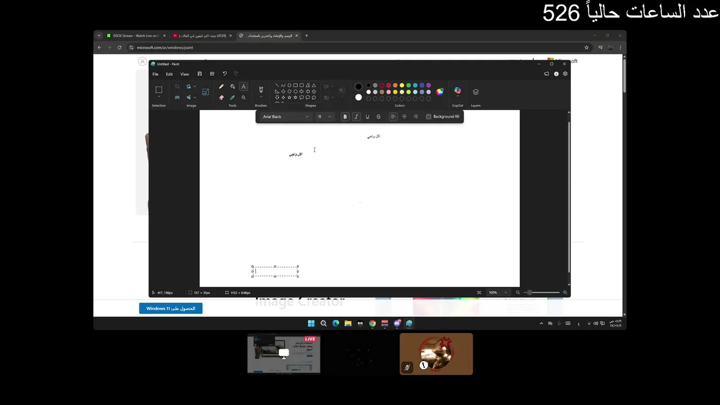Show hidden system tray icons chevron
This screenshot has width=720, height=405.
(542, 323)
